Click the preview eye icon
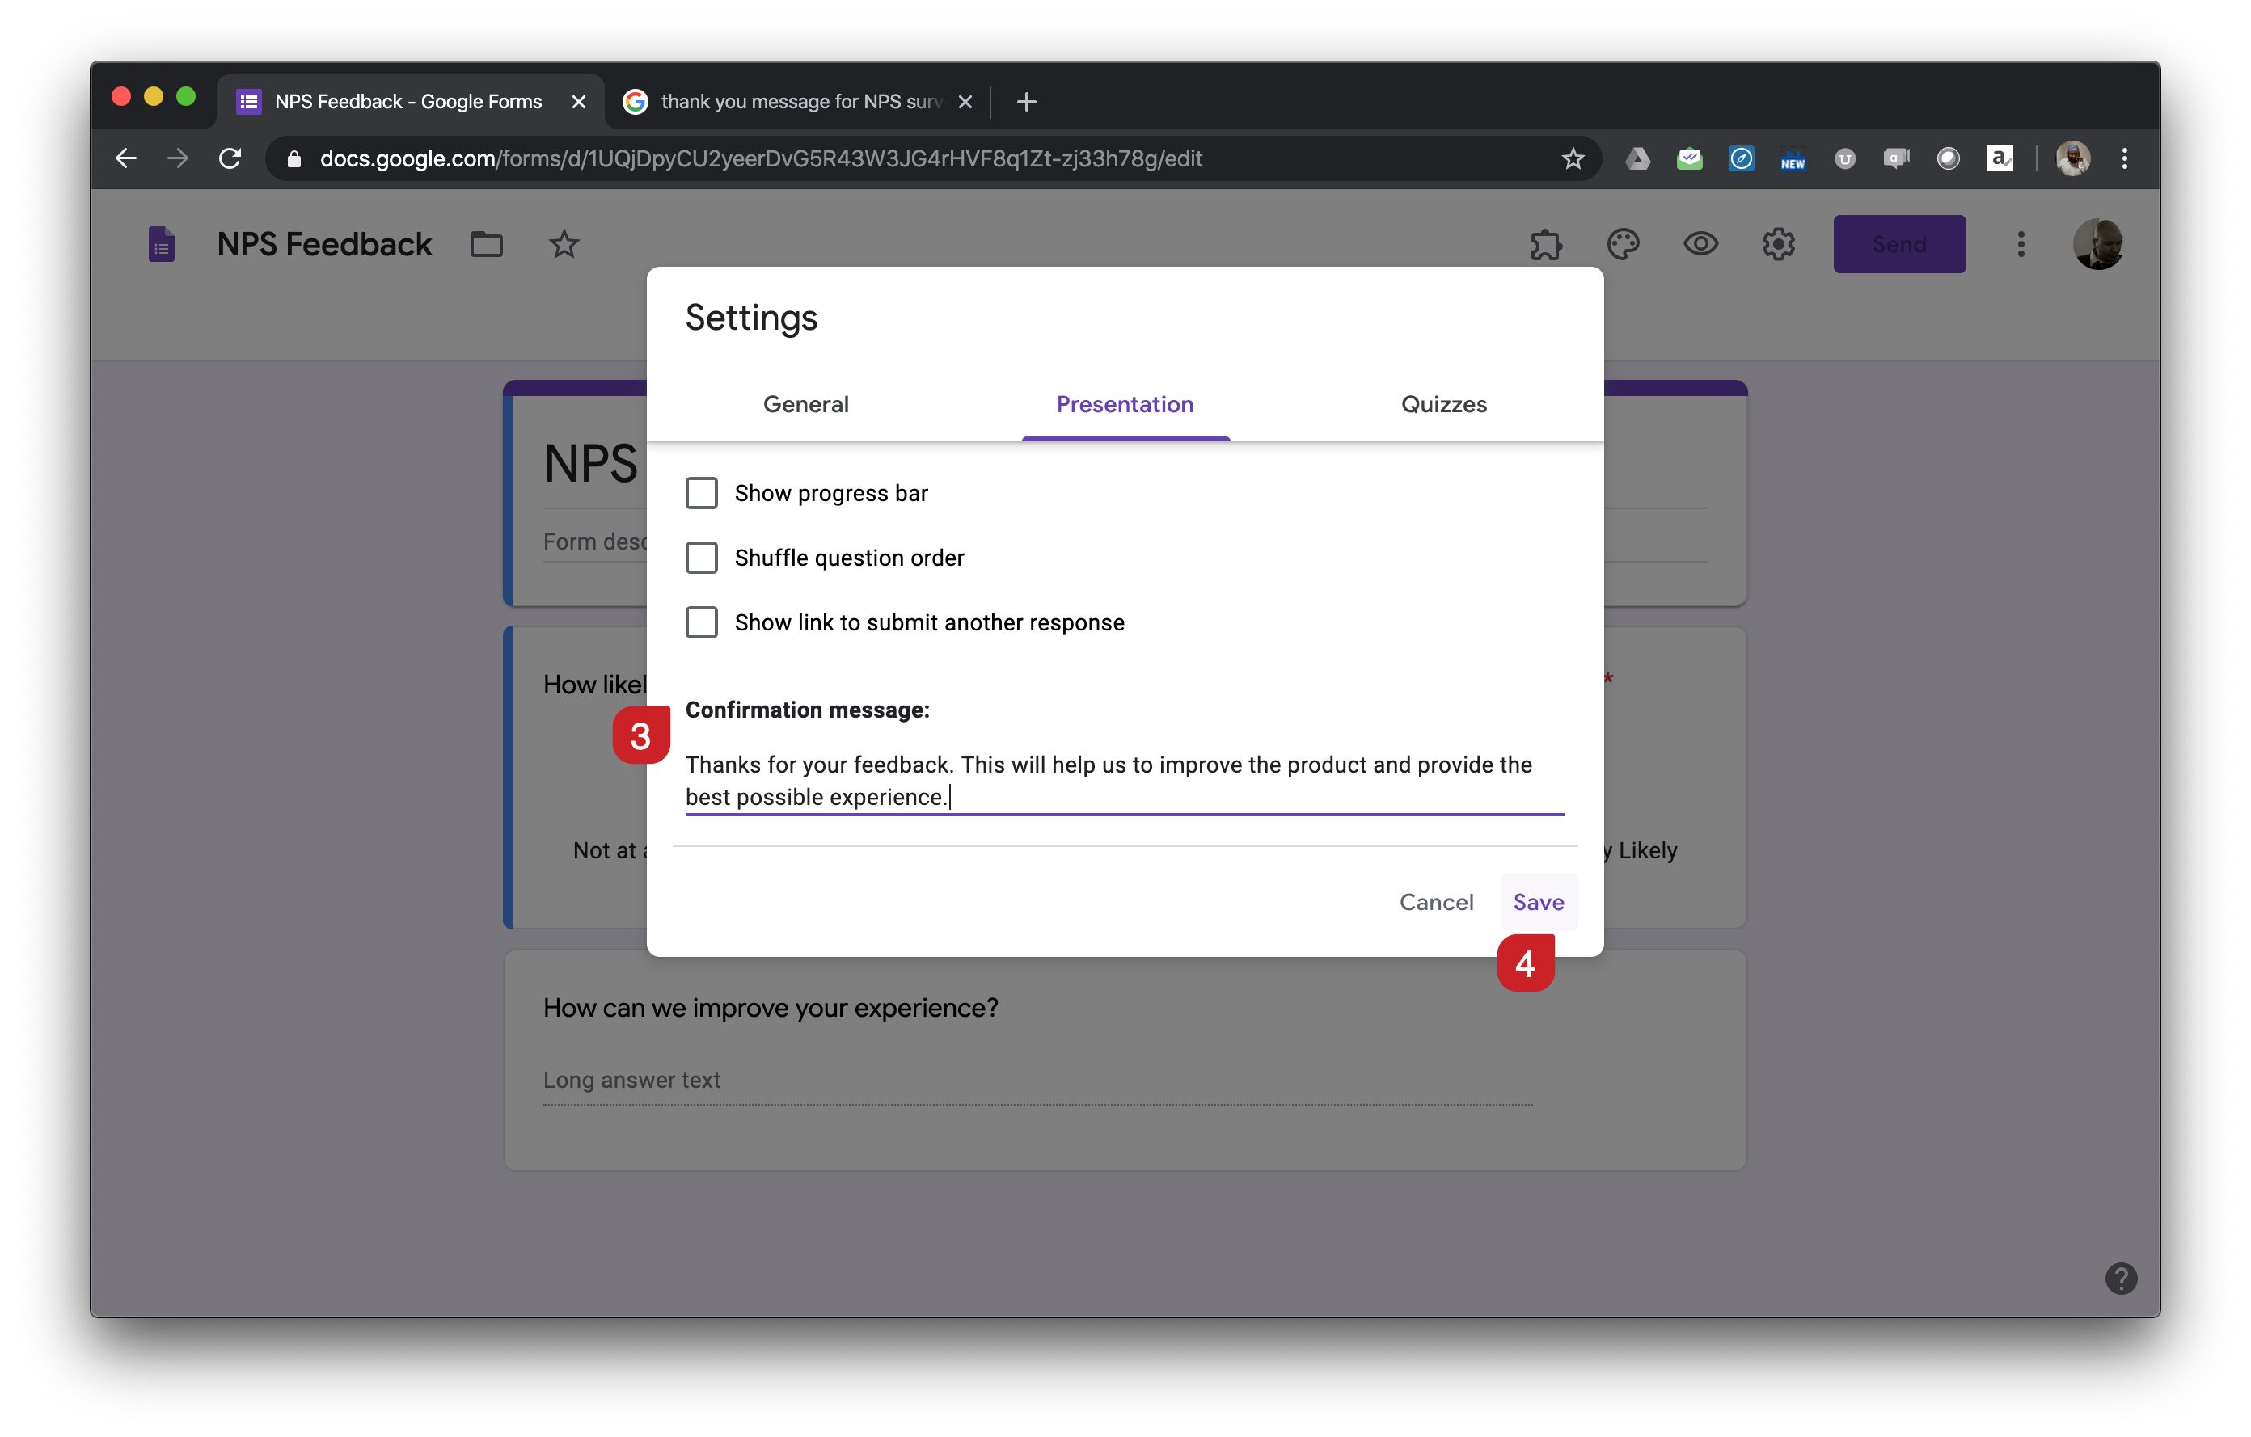Image resolution: width=2251 pixels, height=1437 pixels. click(1700, 245)
